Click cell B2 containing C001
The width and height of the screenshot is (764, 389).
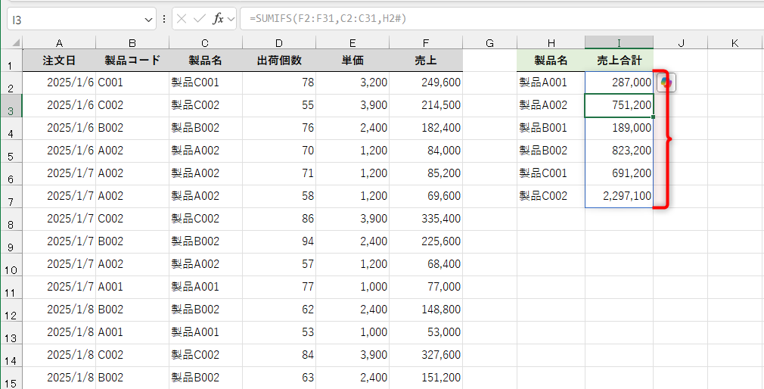132,82
